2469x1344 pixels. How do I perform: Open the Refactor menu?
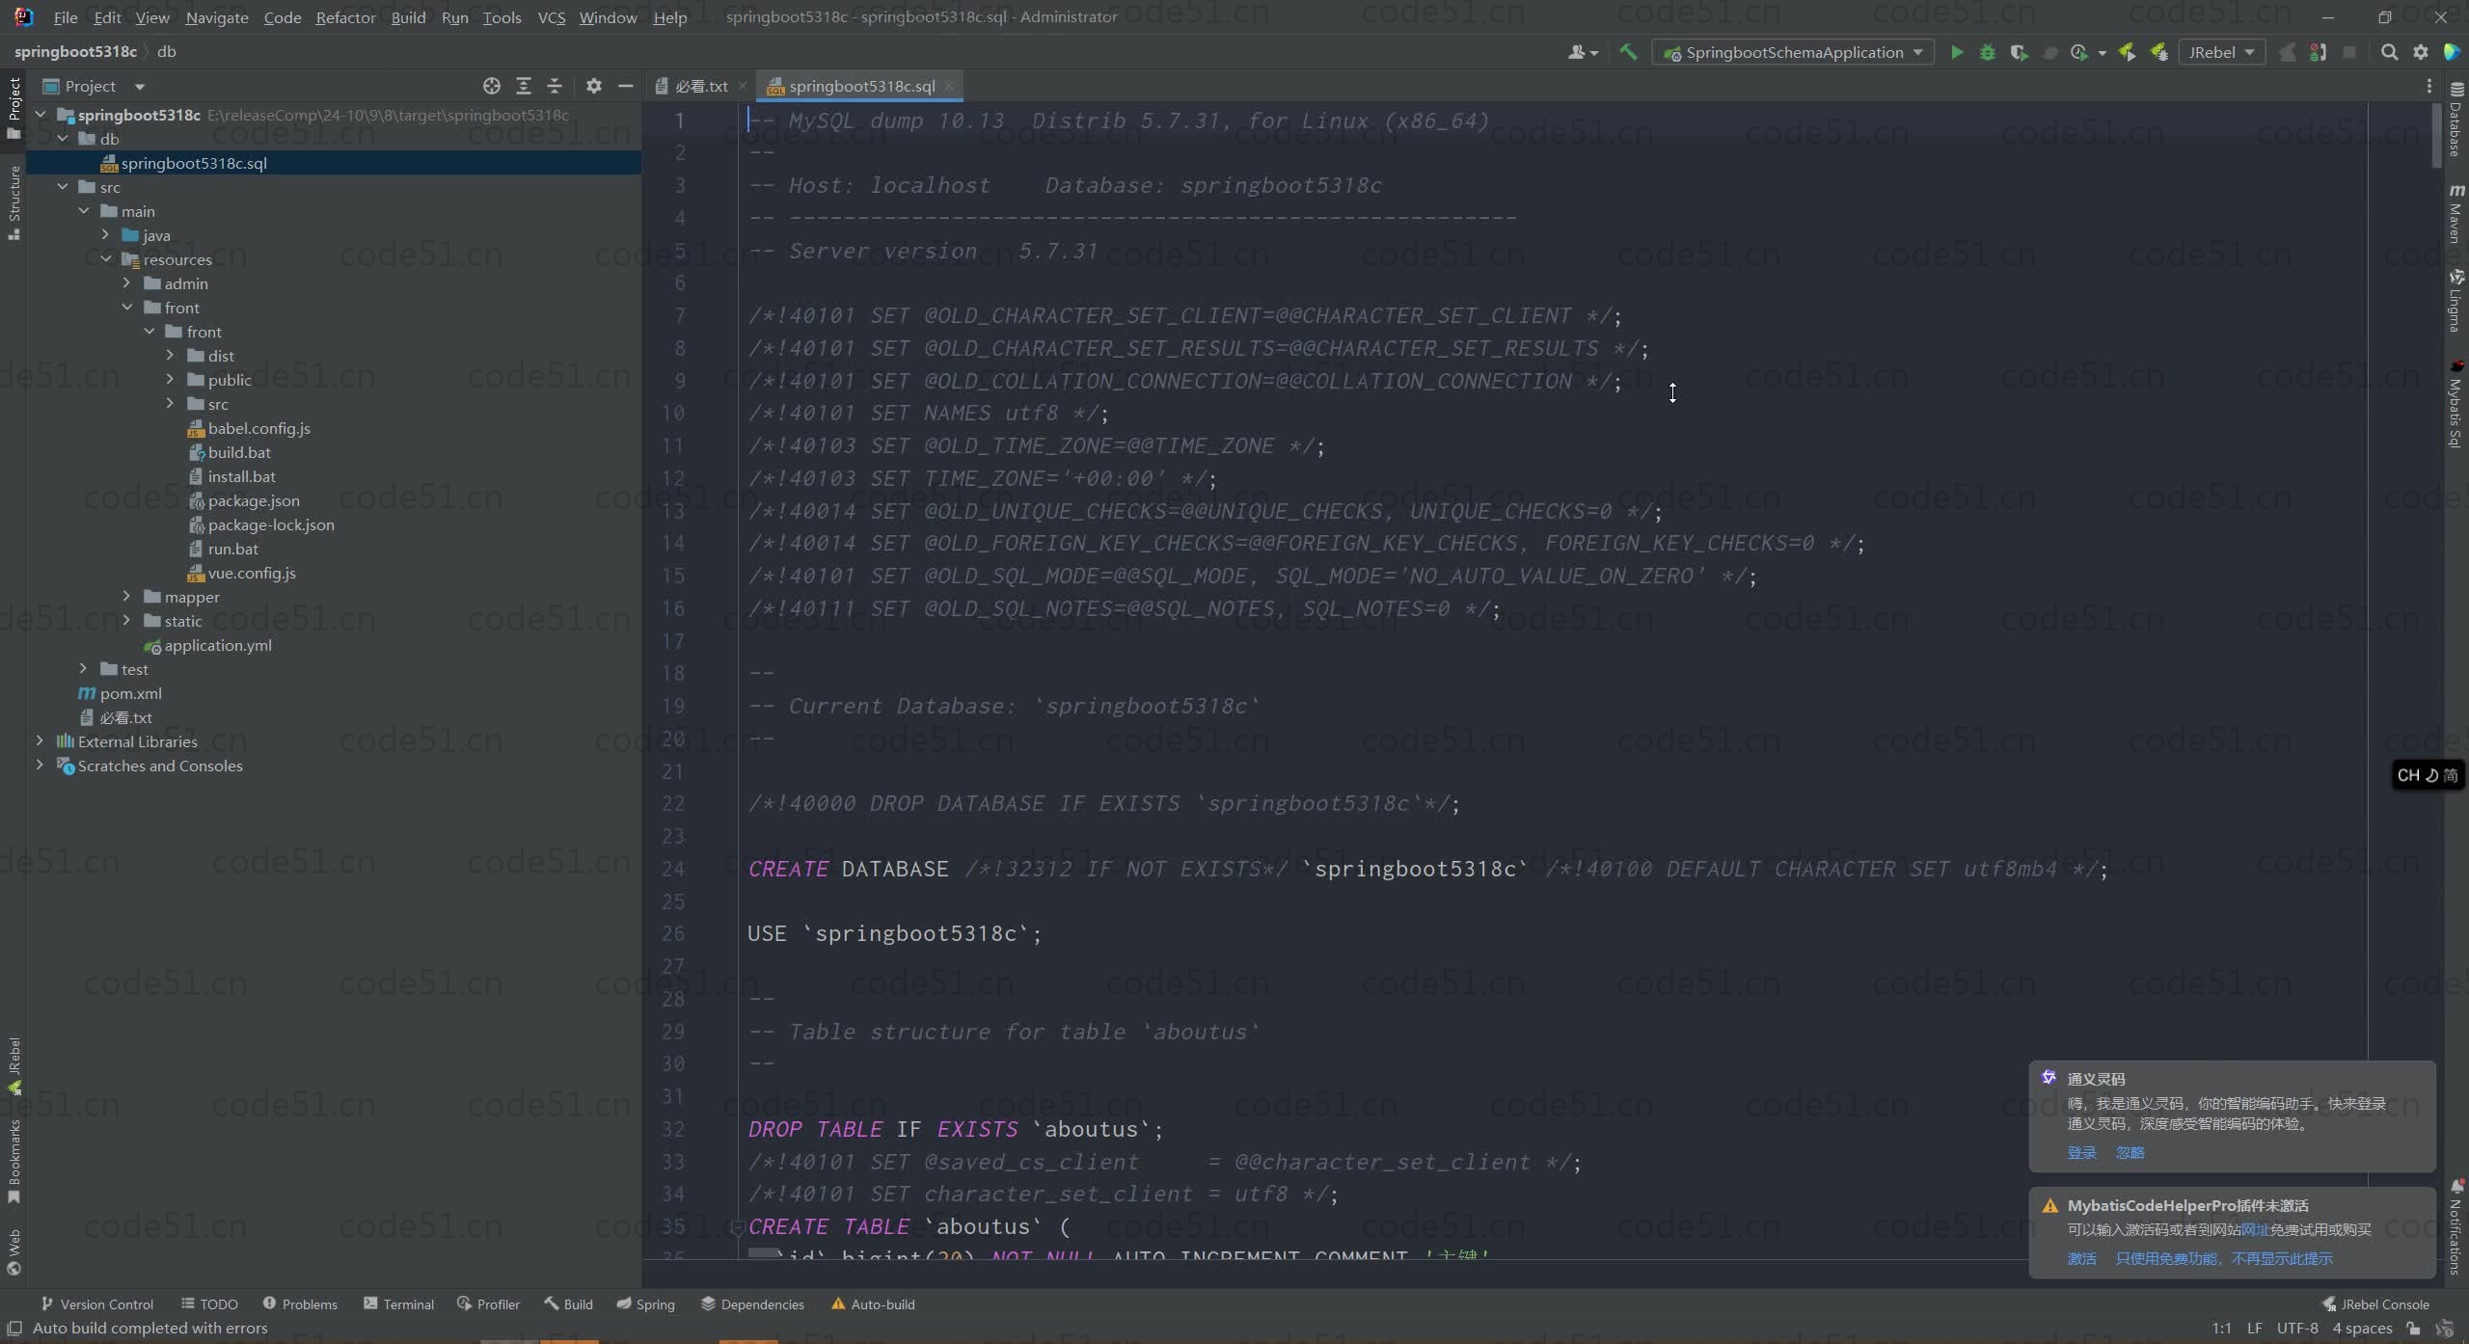[x=345, y=17]
